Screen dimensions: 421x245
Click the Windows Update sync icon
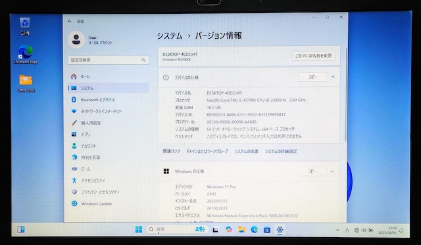click(74, 204)
